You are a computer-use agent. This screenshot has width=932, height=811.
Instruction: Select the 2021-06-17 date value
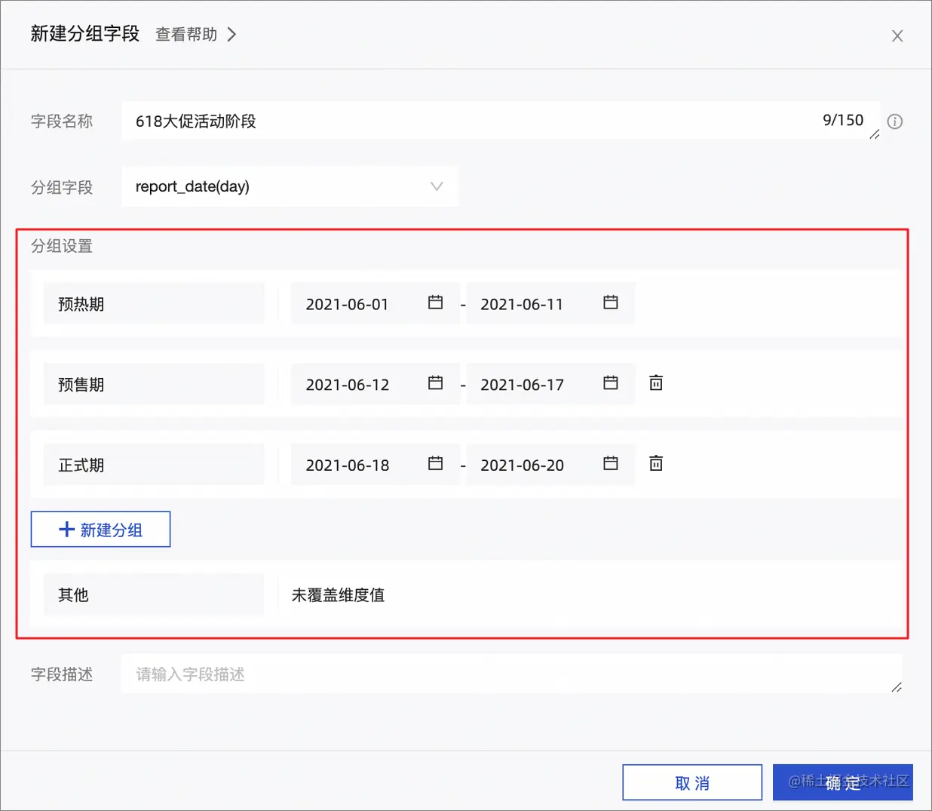tap(522, 385)
